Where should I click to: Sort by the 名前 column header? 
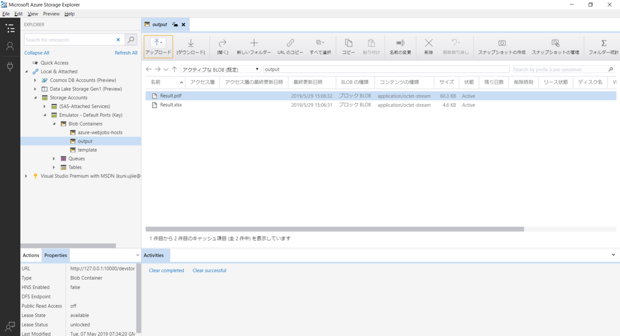tap(165, 82)
